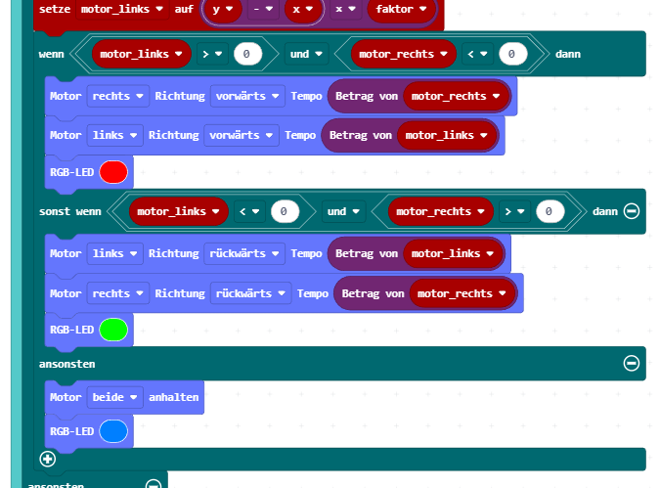Click the 'Betrag von' block in the first Motor rechts row
The image size is (660, 488).
[x=366, y=96]
